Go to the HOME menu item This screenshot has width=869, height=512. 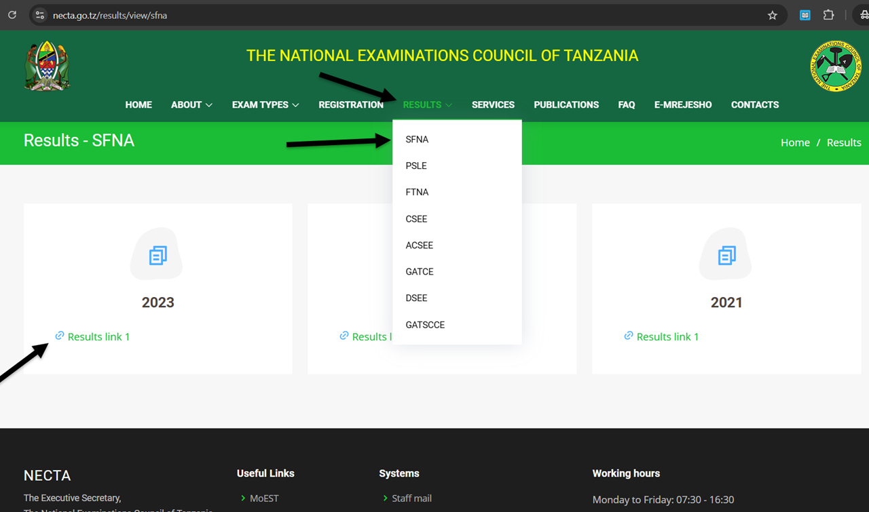coord(138,104)
